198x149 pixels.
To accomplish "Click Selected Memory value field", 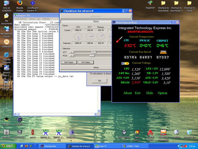I will pos(101,43).
